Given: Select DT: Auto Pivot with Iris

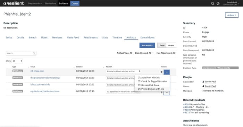Looking at the screenshot, I should 149,78.
